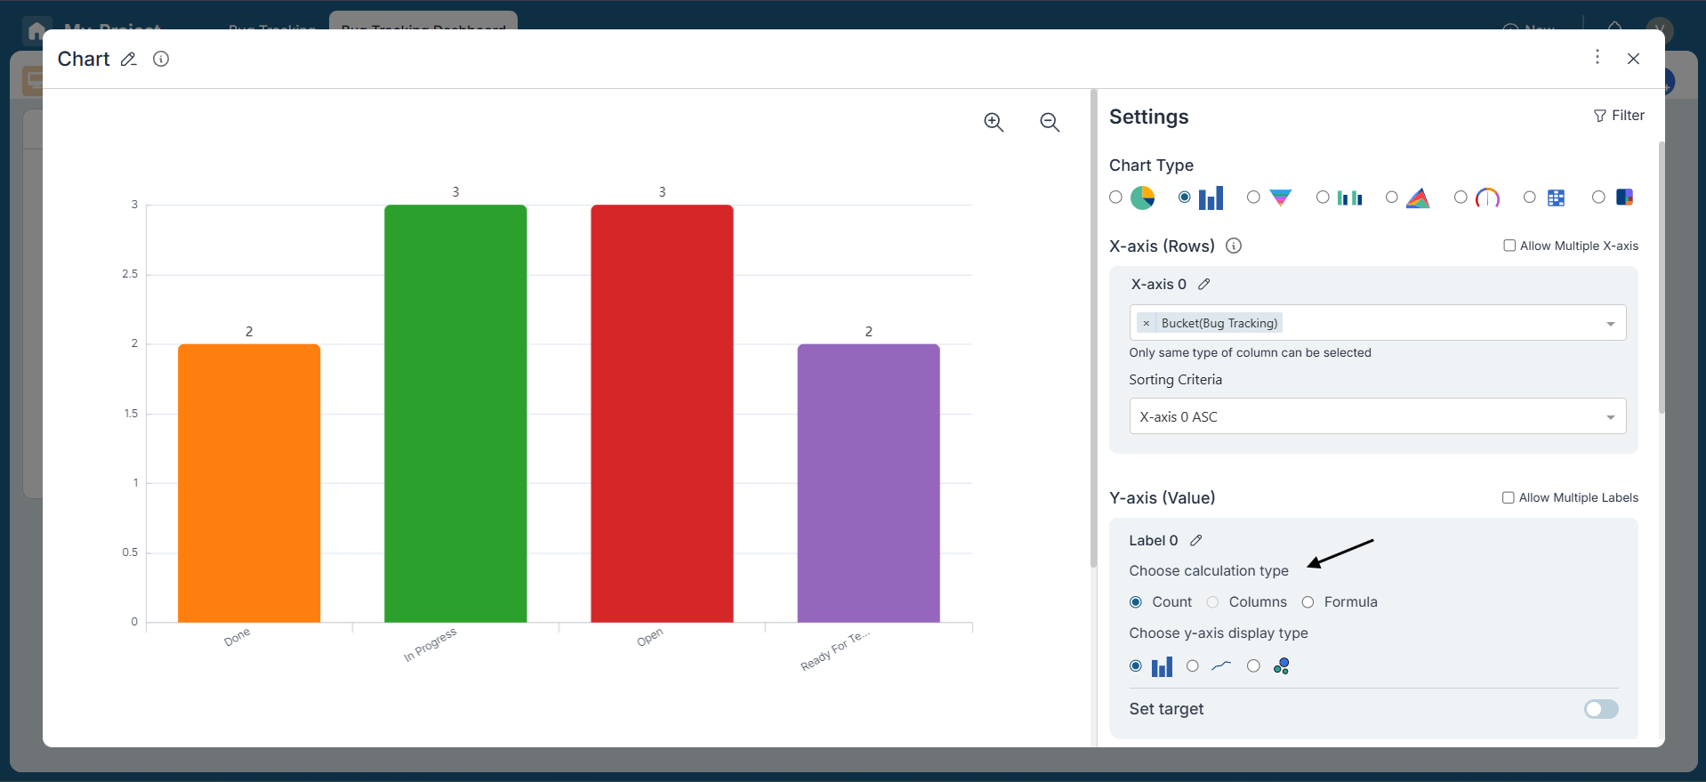Click the line y-axis display icon
The image size is (1706, 782).
(x=1221, y=665)
